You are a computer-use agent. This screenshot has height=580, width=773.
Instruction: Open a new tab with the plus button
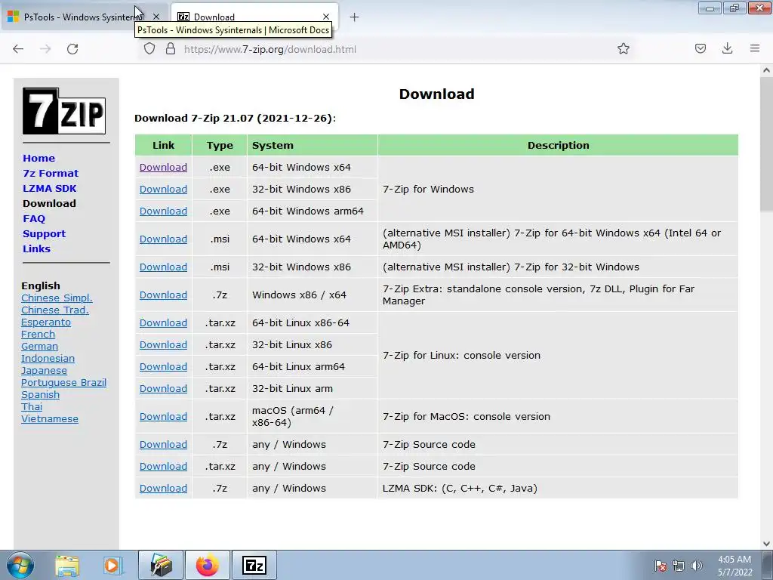tap(354, 17)
